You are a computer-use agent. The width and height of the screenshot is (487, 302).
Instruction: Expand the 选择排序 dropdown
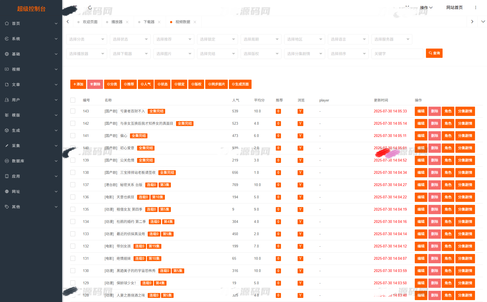348,54
